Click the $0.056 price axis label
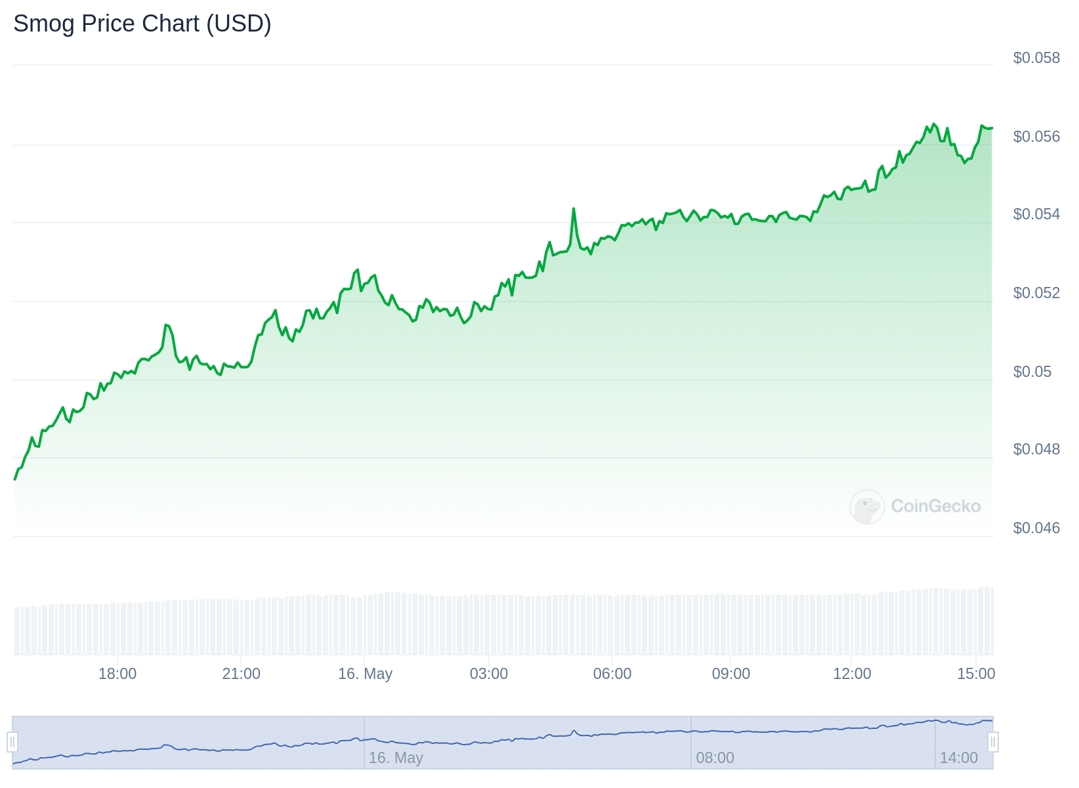 coord(1036,137)
